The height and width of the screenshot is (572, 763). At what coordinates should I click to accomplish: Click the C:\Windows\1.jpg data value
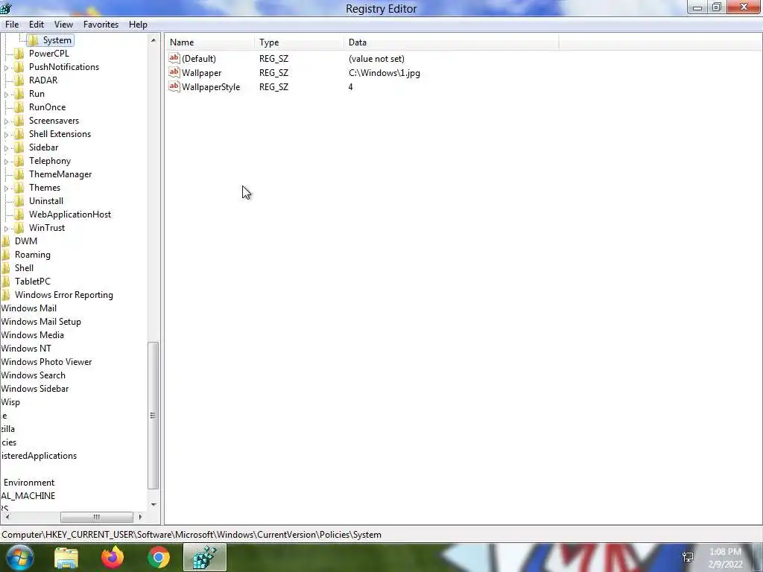384,73
